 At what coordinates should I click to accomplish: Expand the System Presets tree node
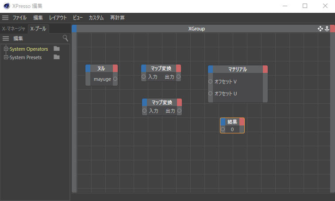coord(6,57)
